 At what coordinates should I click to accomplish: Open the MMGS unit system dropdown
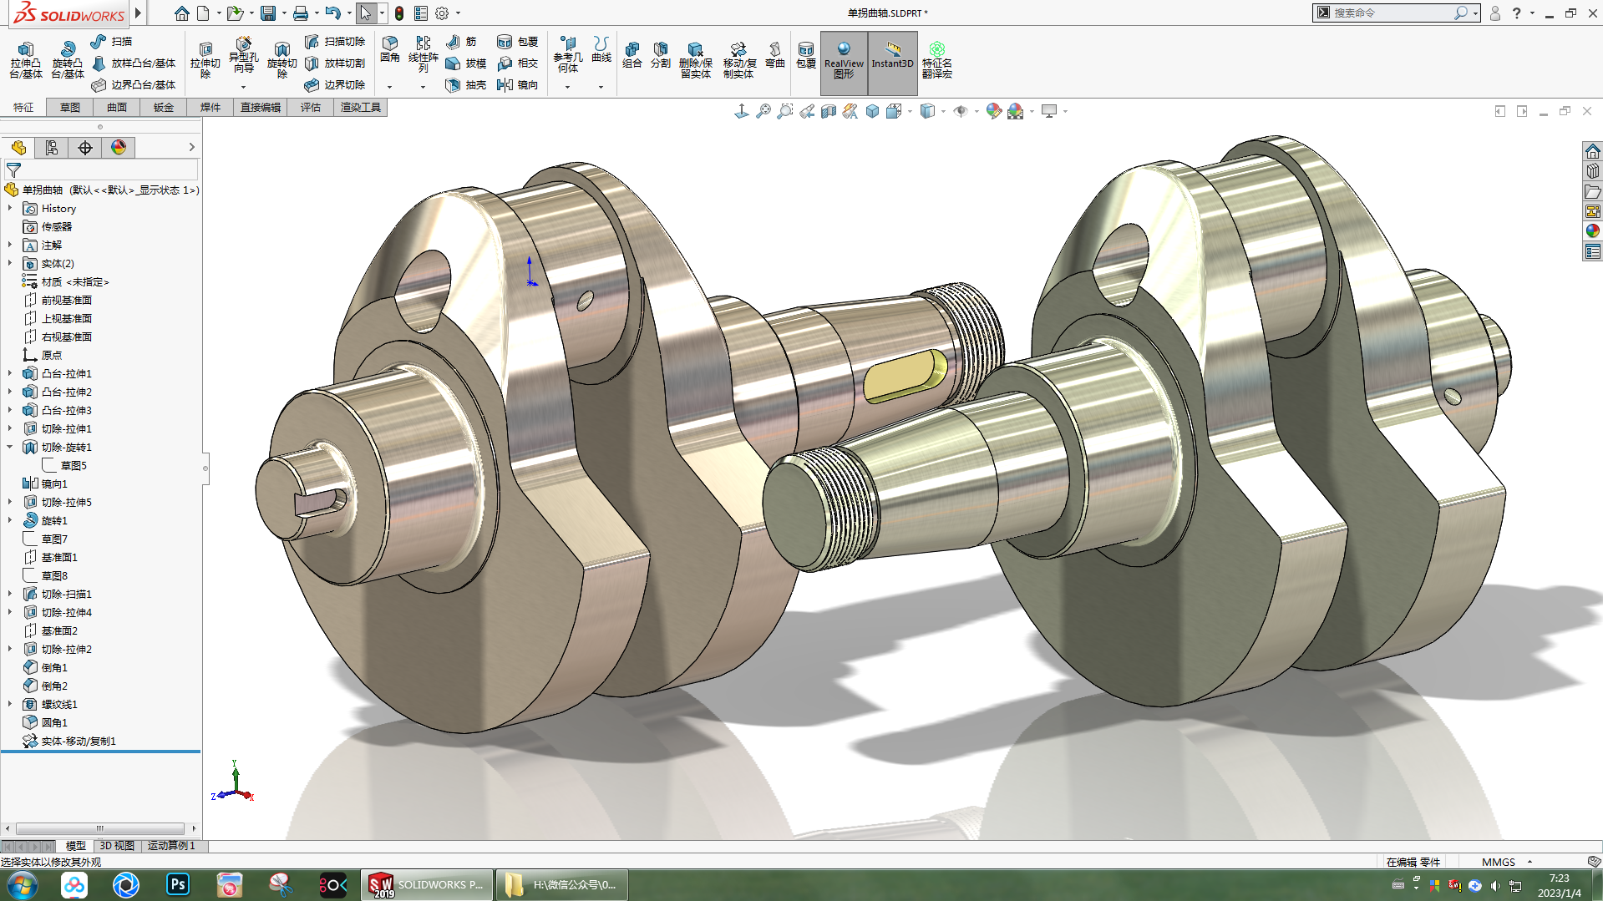pos(1529,862)
